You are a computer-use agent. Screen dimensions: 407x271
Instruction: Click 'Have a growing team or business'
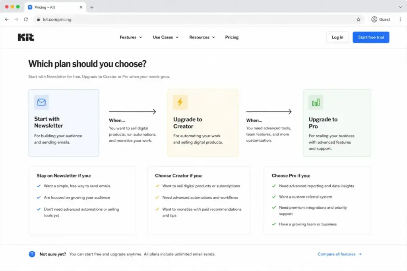click(x=308, y=224)
